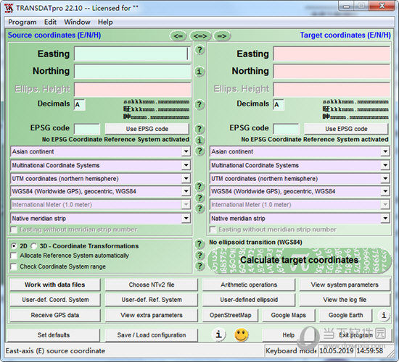Image resolution: width=399 pixels, height=362 pixels.
Task: Expand target UTM coordinates dropdown
Action: (x=385, y=179)
